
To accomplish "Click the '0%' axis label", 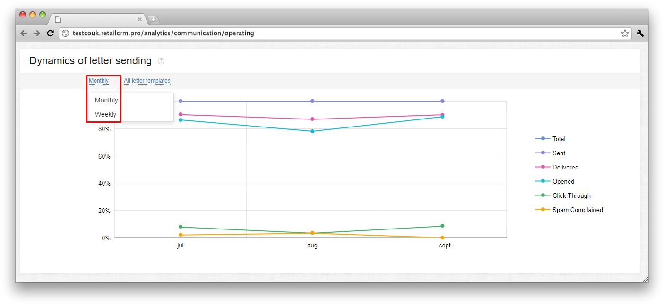I will 106,238.
